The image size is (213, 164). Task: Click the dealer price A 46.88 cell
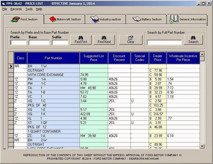[x=158, y=127]
